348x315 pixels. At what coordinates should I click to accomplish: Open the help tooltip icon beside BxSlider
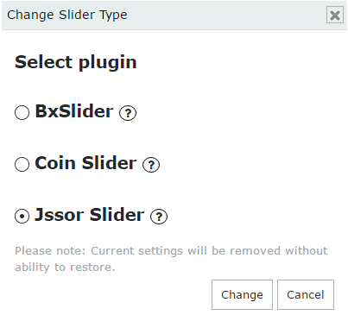click(x=128, y=112)
